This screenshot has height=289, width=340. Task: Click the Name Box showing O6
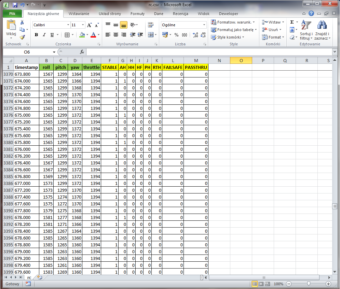[x=27, y=52]
